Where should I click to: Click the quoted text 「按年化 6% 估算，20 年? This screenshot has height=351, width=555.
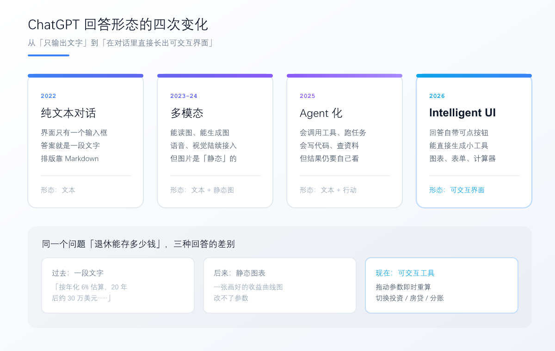tap(90, 287)
